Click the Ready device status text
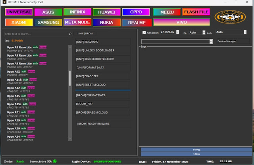 [x=20, y=161]
